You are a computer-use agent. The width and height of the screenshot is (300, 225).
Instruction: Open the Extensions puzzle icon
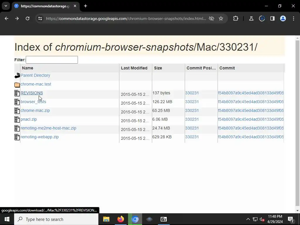pyautogui.click(x=236, y=18)
